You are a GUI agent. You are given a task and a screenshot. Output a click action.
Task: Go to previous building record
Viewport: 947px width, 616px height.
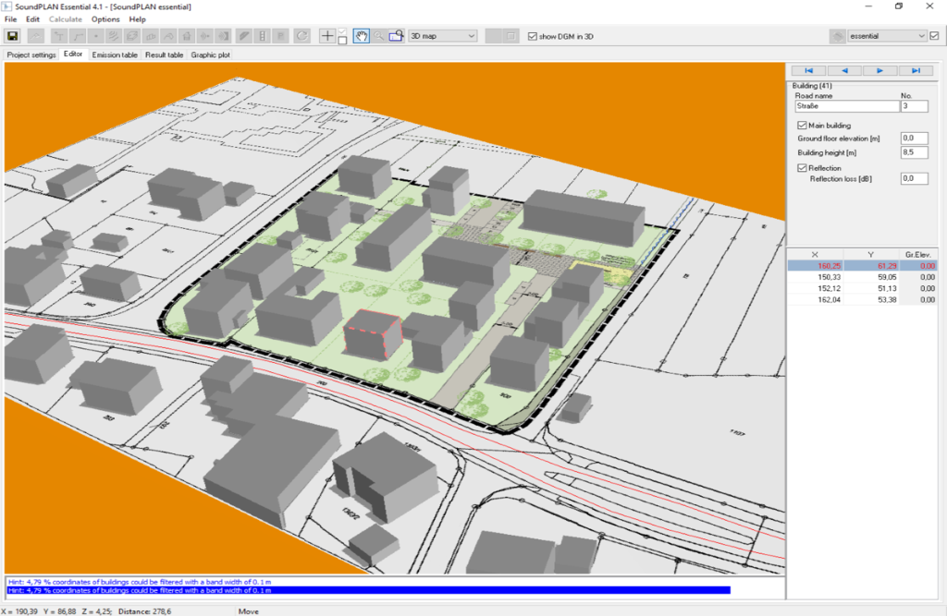843,70
